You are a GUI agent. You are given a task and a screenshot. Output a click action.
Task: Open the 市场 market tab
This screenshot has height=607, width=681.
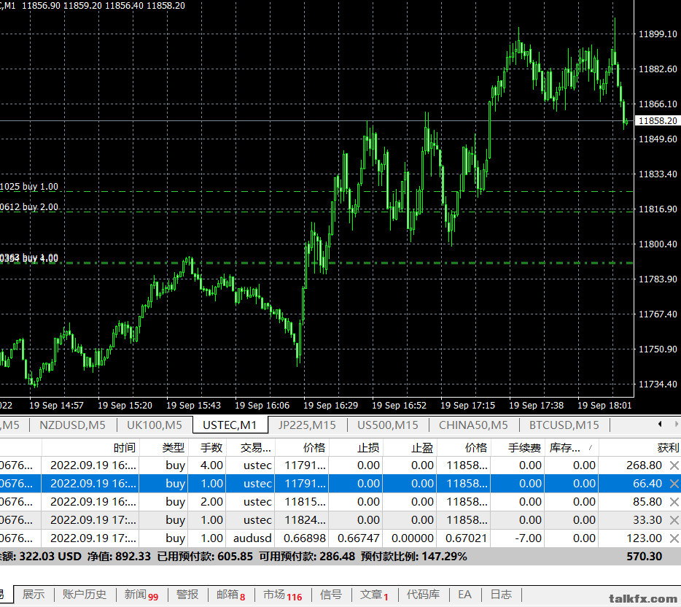point(282,595)
